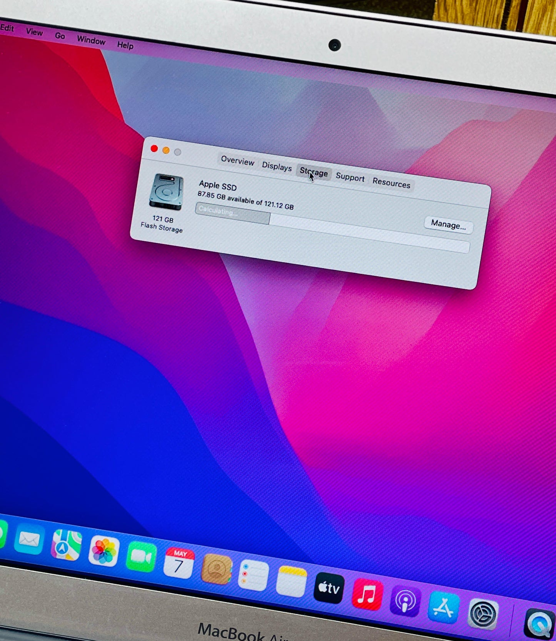Launch Reminders from the Dock
Image resolution: width=556 pixels, height=641 pixels.
pyautogui.click(x=253, y=575)
